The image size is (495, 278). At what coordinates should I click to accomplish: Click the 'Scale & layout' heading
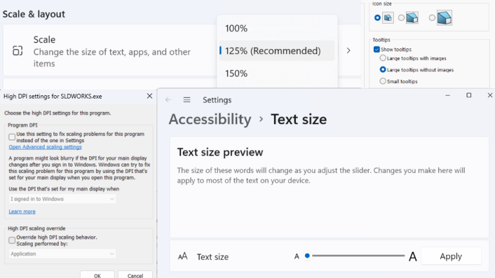[34, 14]
